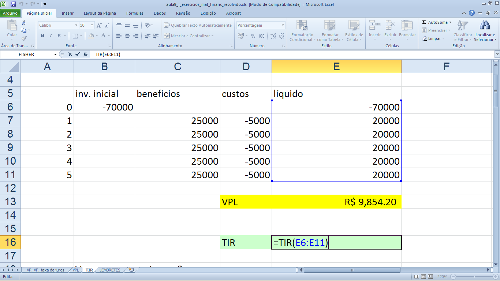The width and height of the screenshot is (500, 281).
Task: Switch to the Fórmulas ribbon tab
Action: pyautogui.click(x=135, y=13)
